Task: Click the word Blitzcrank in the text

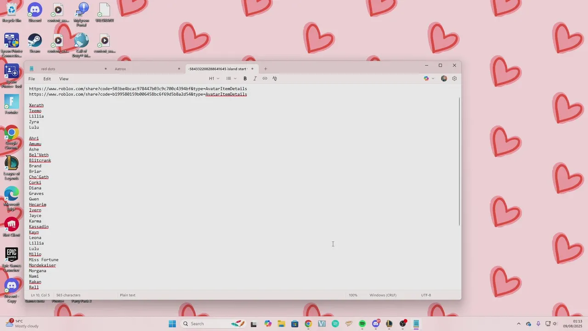Action: click(x=40, y=160)
